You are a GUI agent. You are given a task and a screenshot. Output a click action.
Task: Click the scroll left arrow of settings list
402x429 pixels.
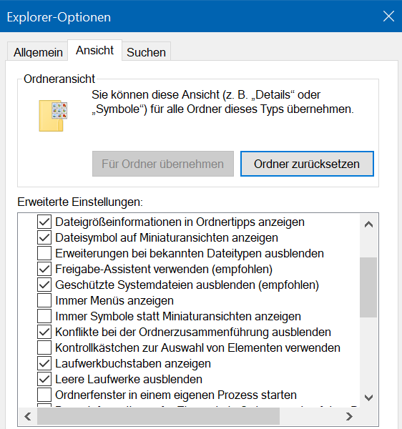click(x=28, y=416)
